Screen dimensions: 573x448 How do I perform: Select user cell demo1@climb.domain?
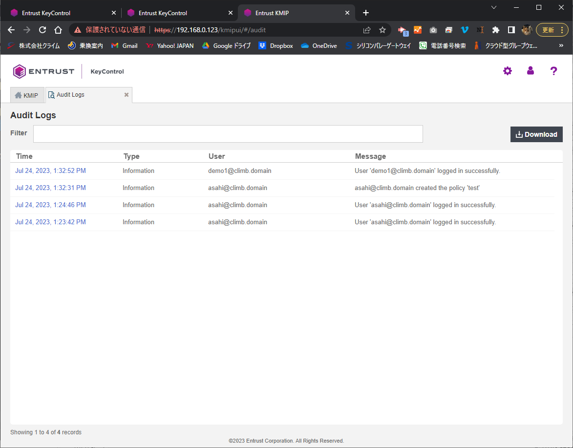point(240,171)
